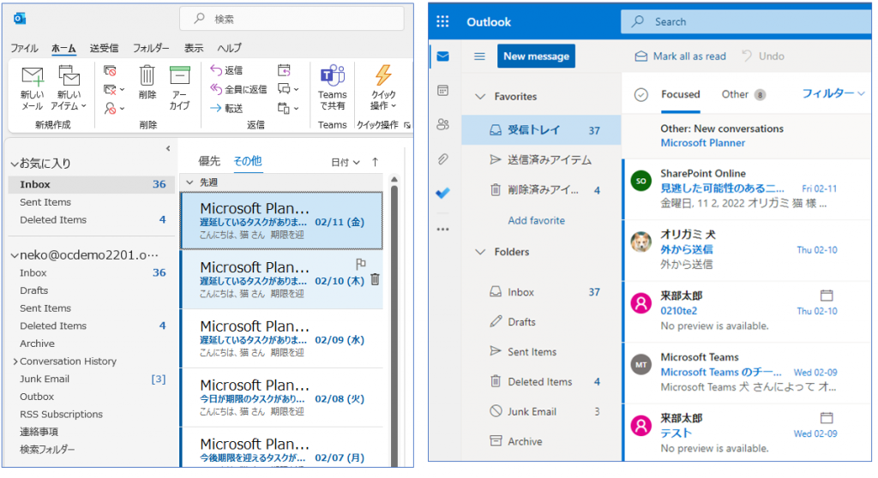Screen dimensions: 878x478
Task: Select Junk Email folder in desktop Outlook
Action: coord(89,379)
